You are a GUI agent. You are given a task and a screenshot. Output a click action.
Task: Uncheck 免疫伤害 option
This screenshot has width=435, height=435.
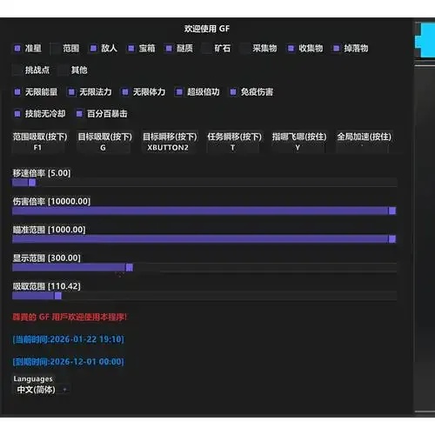pyautogui.click(x=233, y=92)
